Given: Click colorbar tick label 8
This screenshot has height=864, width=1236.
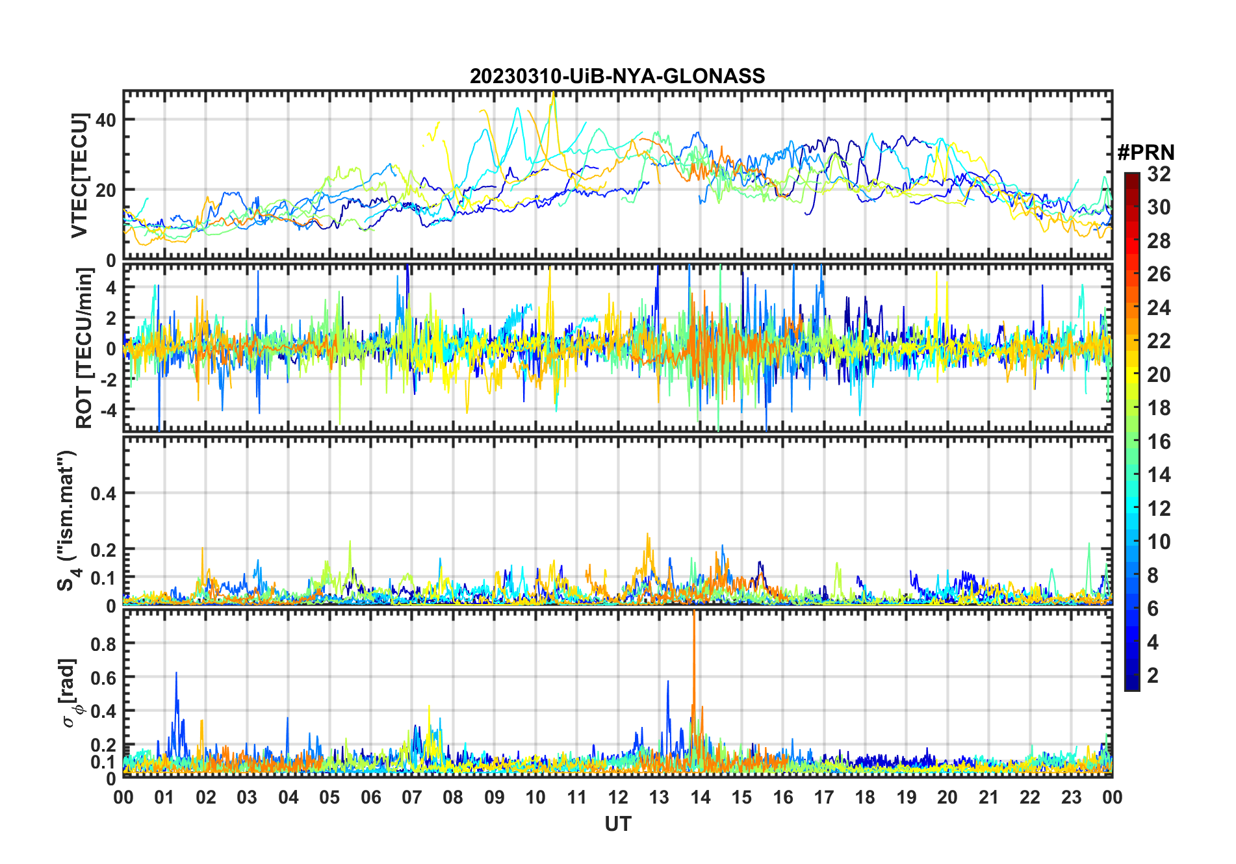Looking at the screenshot, I should coord(1153,575).
